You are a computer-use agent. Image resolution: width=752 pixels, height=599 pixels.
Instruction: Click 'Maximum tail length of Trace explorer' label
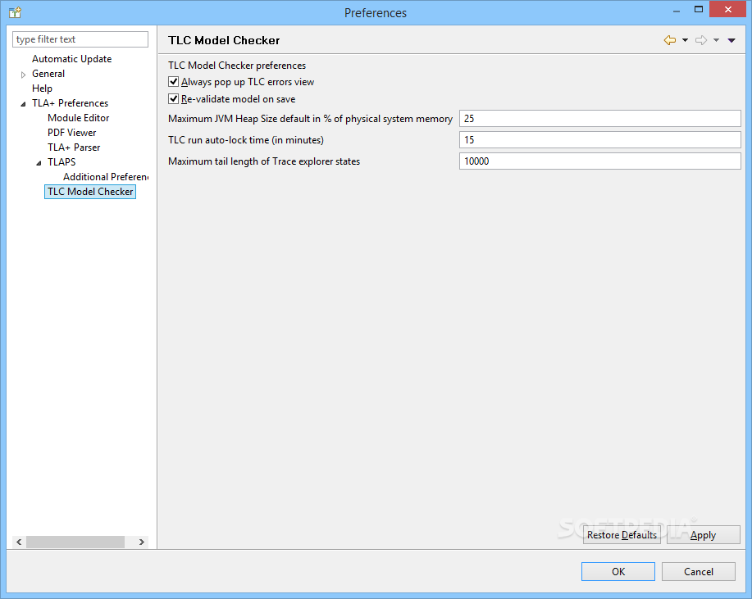(x=264, y=161)
